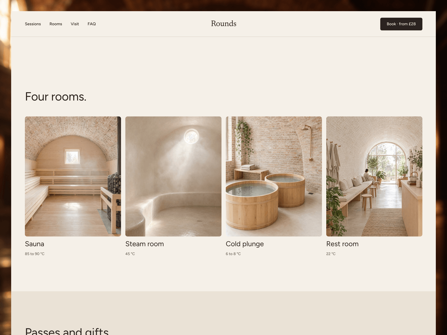View the Cold plunge photo
Screen dimensions: 447x335
pyautogui.click(x=274, y=176)
